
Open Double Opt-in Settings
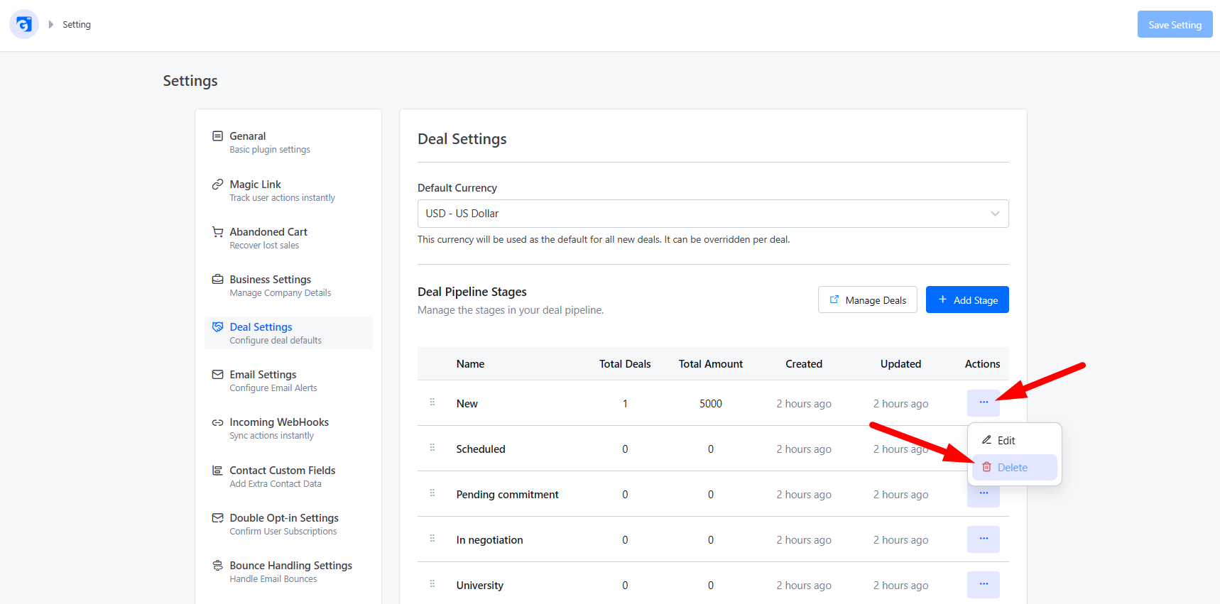click(288, 524)
